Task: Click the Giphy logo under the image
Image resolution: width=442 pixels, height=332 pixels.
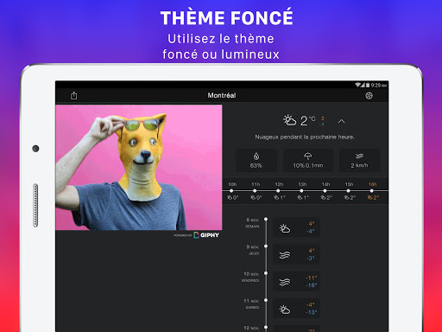Action: click(x=206, y=235)
